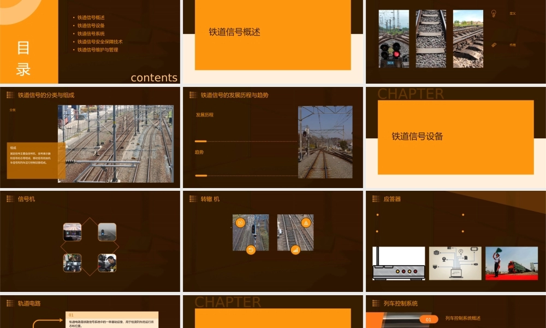Click the dotted grid icon beside 铁道信号的分类与组成
The width and height of the screenshot is (546, 328).
tap(10, 95)
